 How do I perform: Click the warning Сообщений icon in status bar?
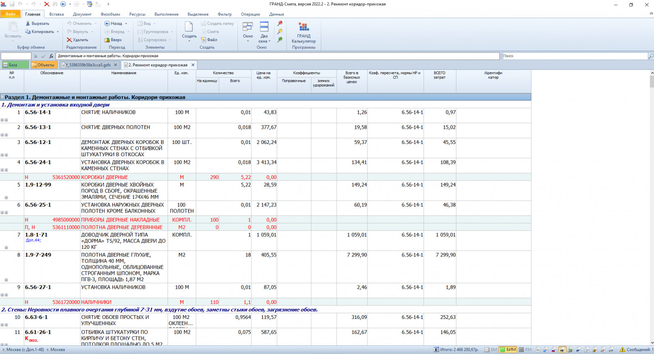click(622, 350)
